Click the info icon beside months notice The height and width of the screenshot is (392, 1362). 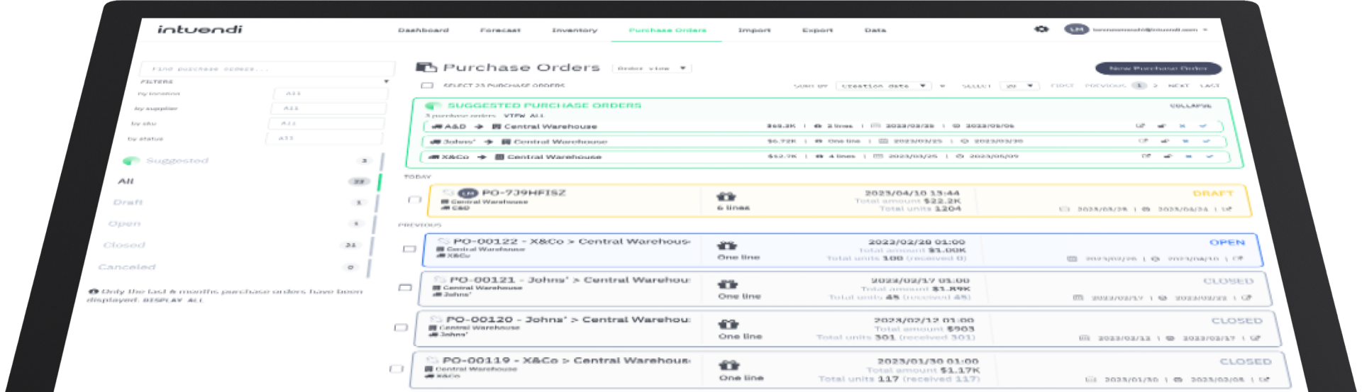(x=93, y=291)
